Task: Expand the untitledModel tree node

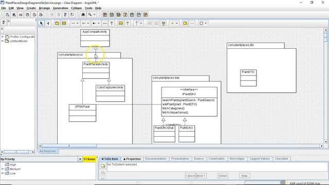Action: click(3, 41)
